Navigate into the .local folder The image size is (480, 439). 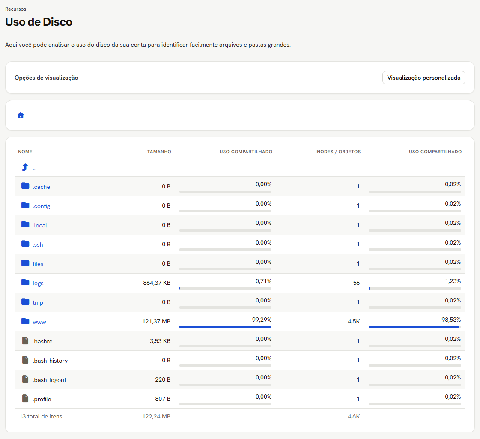click(40, 225)
